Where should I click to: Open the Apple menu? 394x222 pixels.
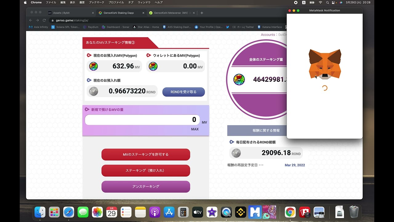coord(25,2)
